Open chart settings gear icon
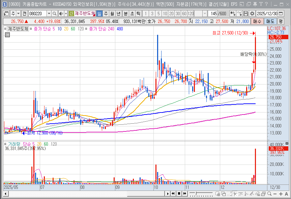 pyautogui.click(x=252, y=14)
